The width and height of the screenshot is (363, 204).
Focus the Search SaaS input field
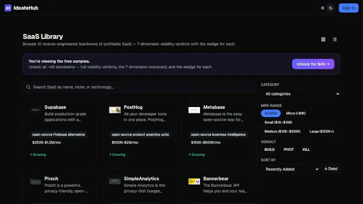(x=140, y=87)
